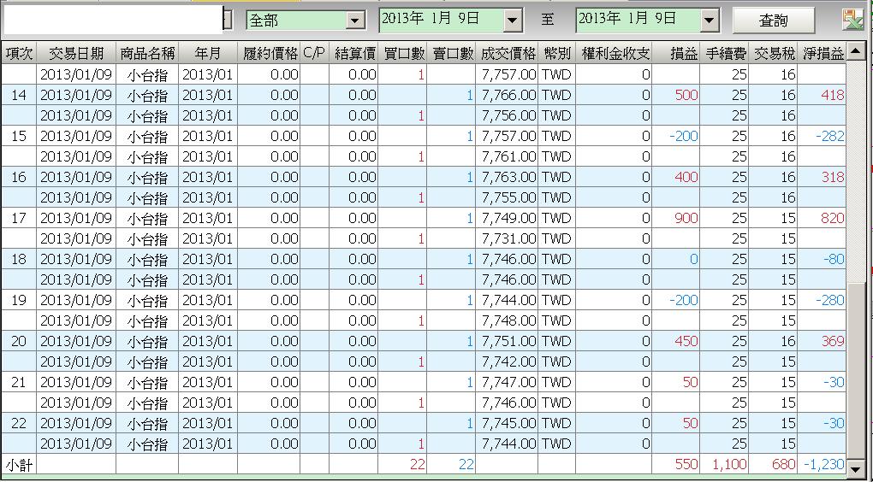Image resolution: width=873 pixels, height=482 pixels.
Task: Click the 7,751.00 price cell
Action: tap(507, 341)
